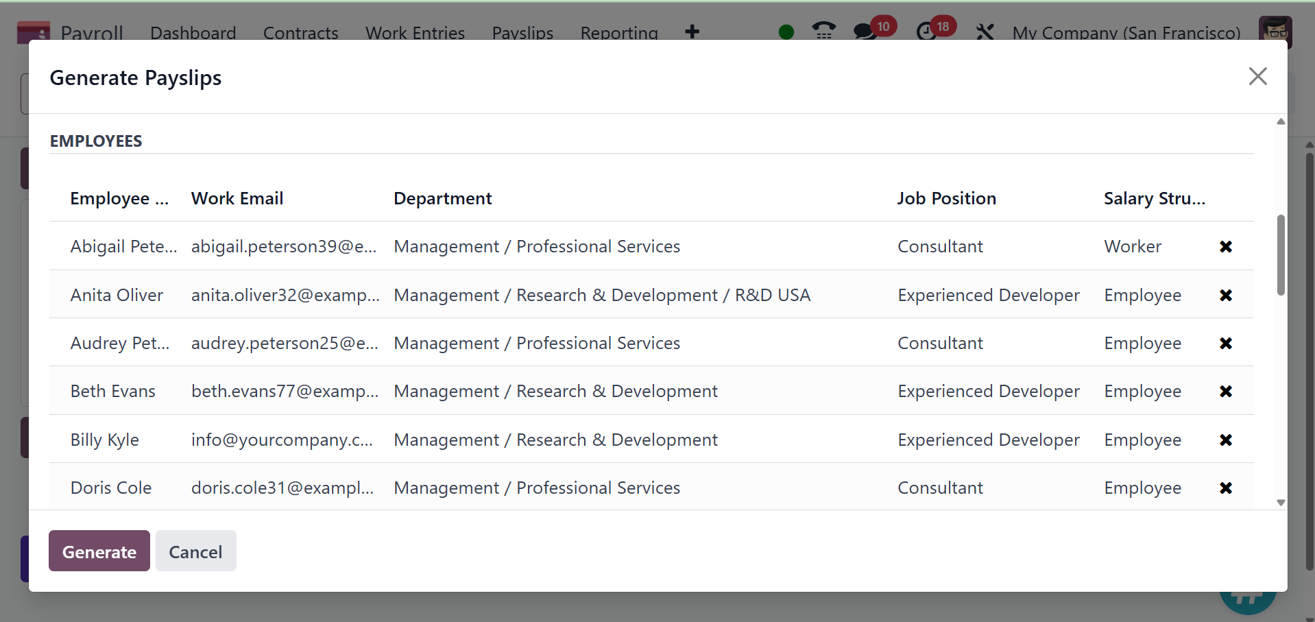Sort by Department column header
The height and width of the screenshot is (622, 1315).
[x=442, y=199]
